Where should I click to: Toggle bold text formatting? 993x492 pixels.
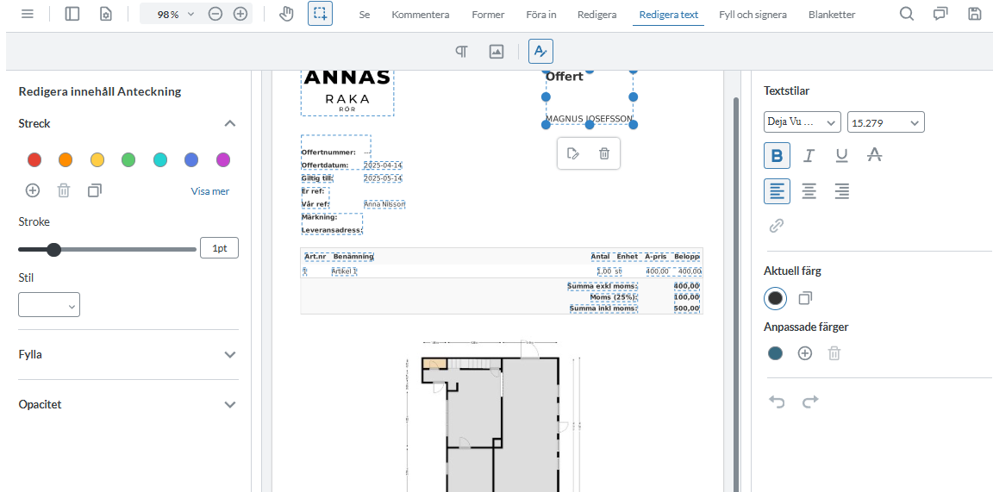776,155
